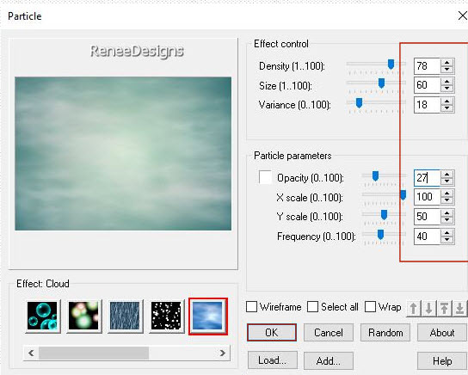Increase Density with the up spinner arrow
The width and height of the screenshot is (468, 375).
click(x=446, y=63)
